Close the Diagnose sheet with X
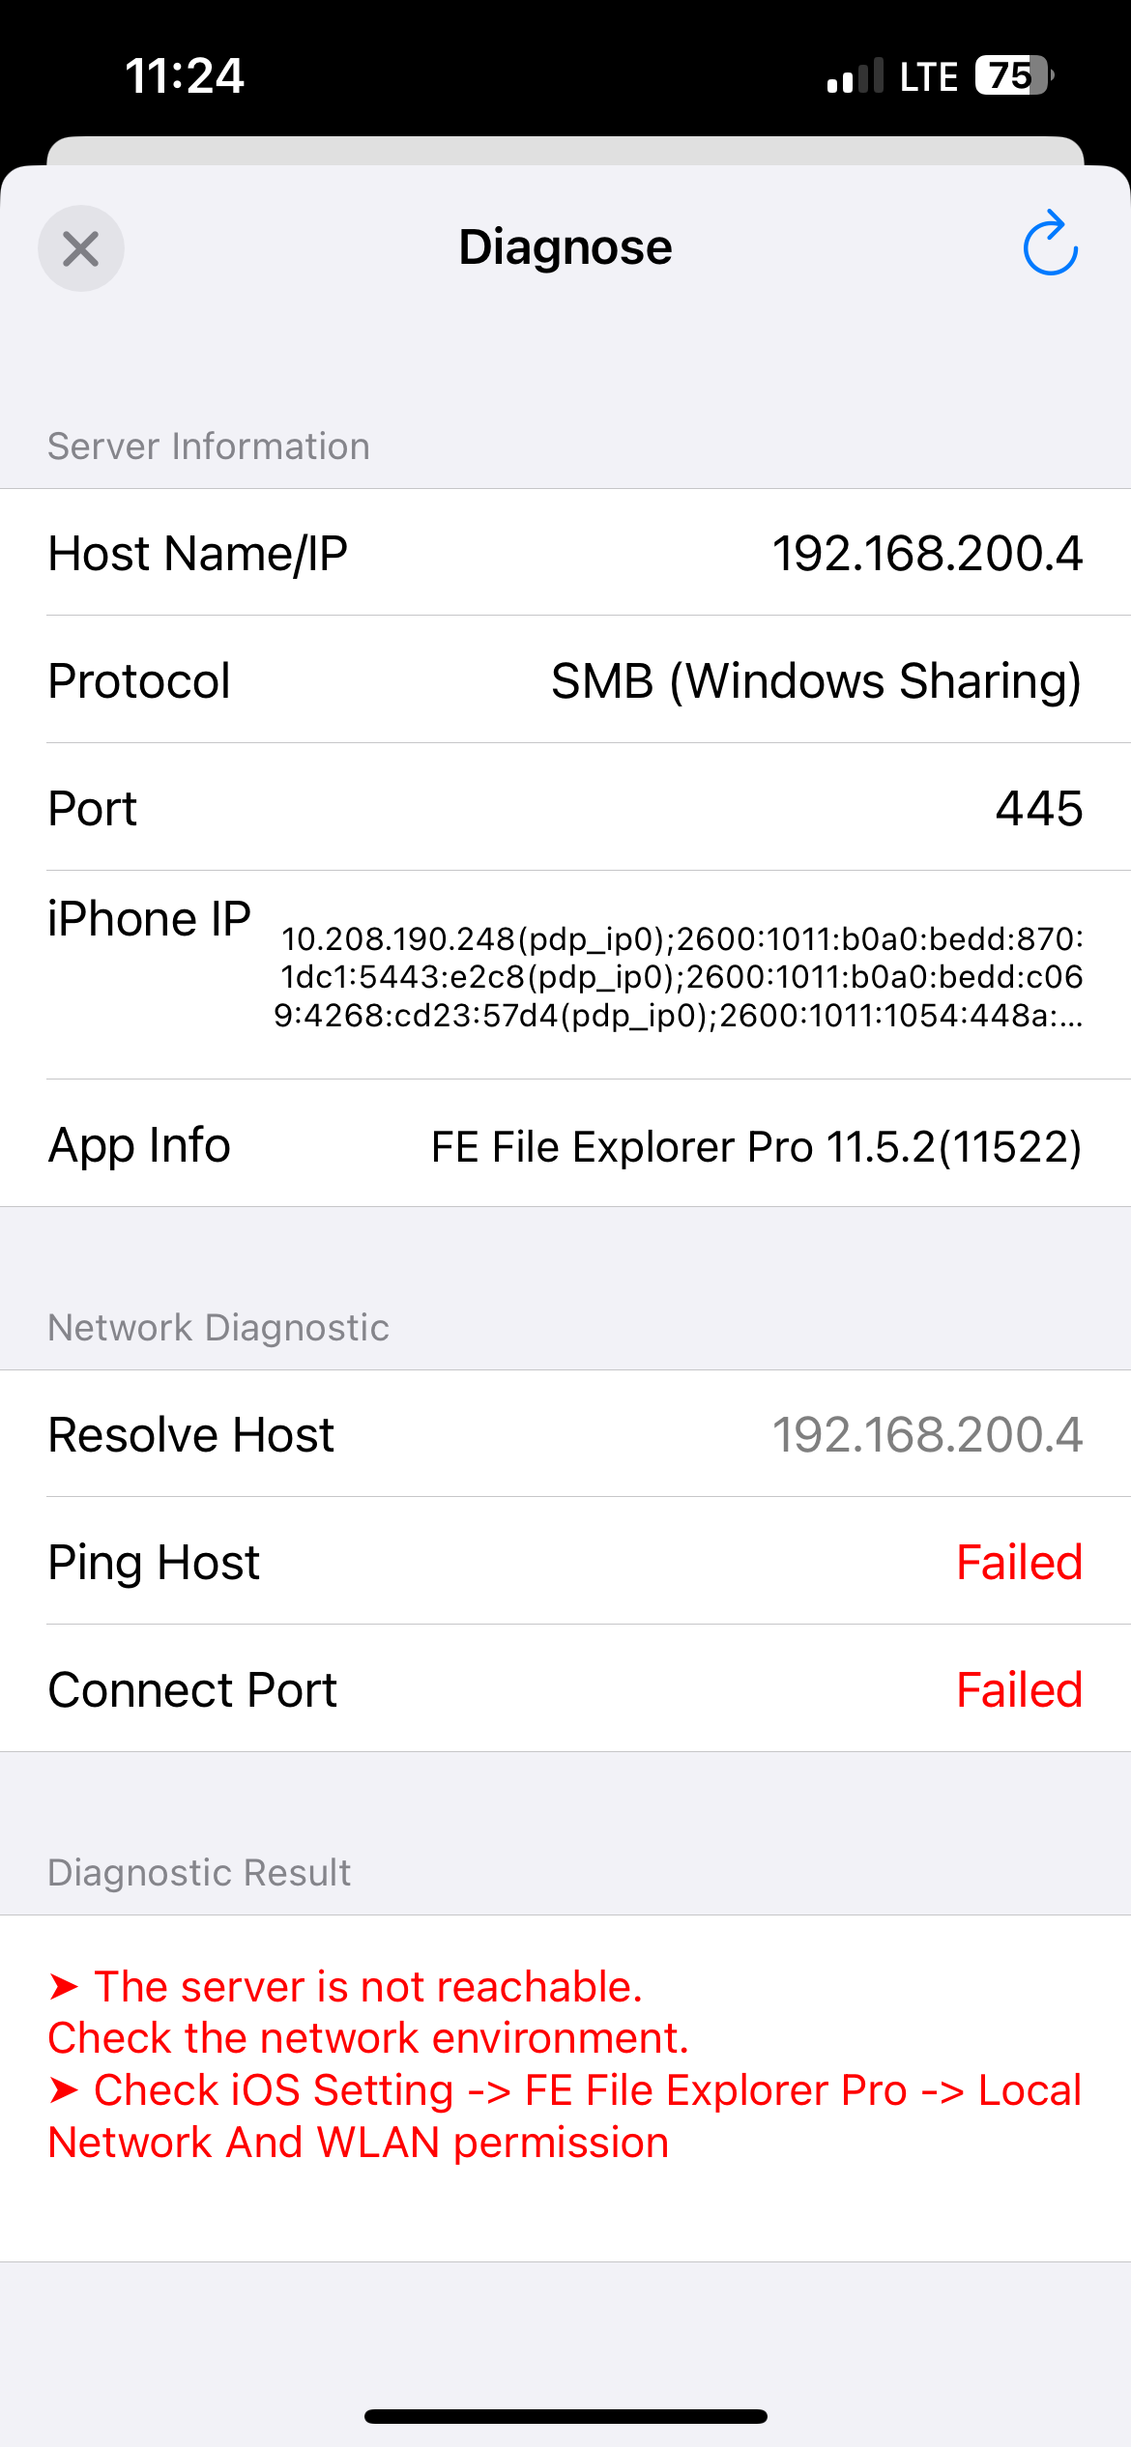Image resolution: width=1131 pixels, height=2447 pixels. coord(81,248)
